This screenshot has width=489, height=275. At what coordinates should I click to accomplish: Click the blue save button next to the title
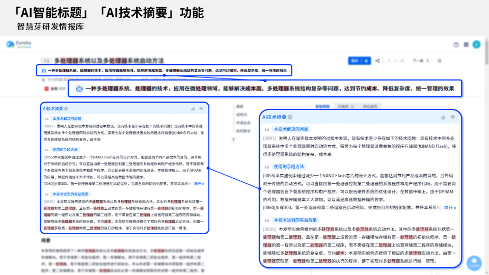pyautogui.click(x=359, y=61)
